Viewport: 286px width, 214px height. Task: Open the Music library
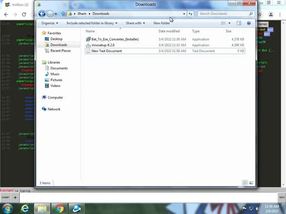55,74
